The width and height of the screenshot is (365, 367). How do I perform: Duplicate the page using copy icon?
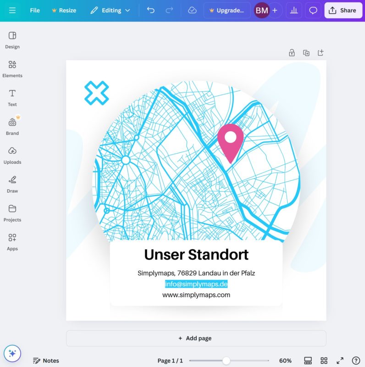pos(306,53)
